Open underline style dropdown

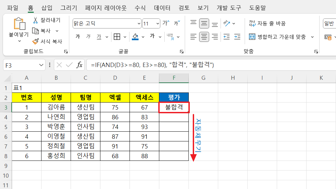107,37
